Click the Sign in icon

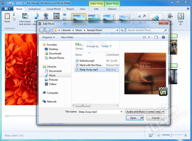coord(180,17)
